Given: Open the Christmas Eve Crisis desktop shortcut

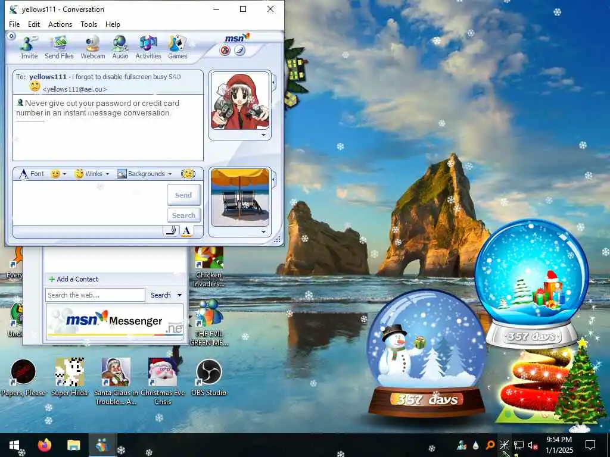Looking at the screenshot, I should (x=163, y=381).
